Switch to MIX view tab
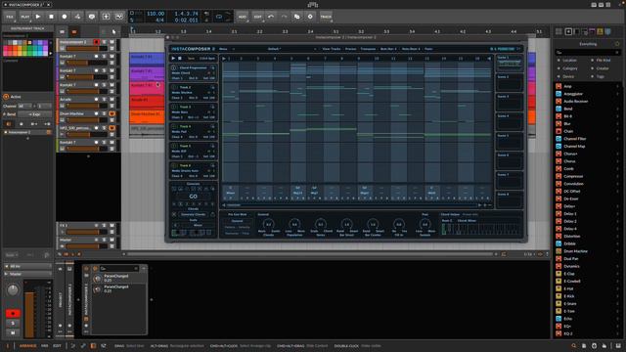 click(45, 345)
